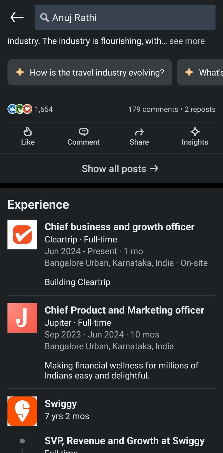Open the Swiggy company logo

[x=22, y=411]
